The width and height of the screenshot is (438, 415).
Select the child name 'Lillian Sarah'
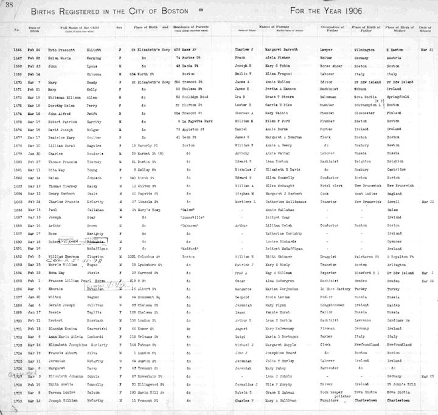click(x=61, y=146)
